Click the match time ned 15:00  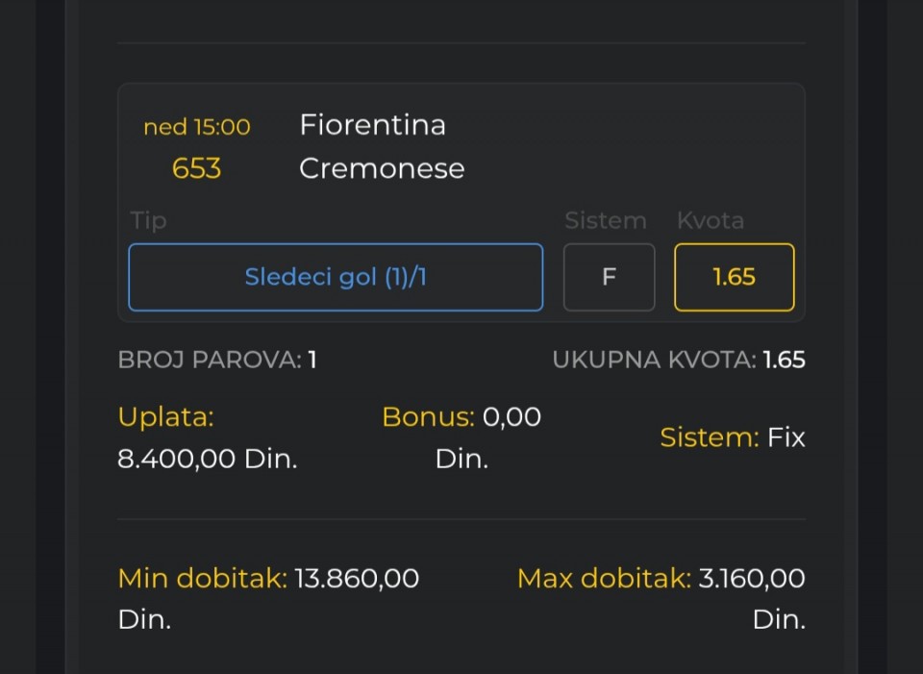[196, 127]
